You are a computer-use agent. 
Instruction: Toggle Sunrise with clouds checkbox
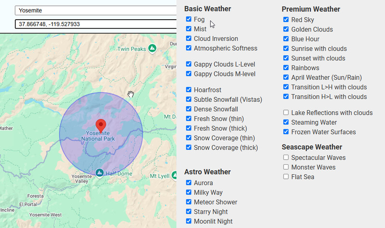click(x=286, y=48)
